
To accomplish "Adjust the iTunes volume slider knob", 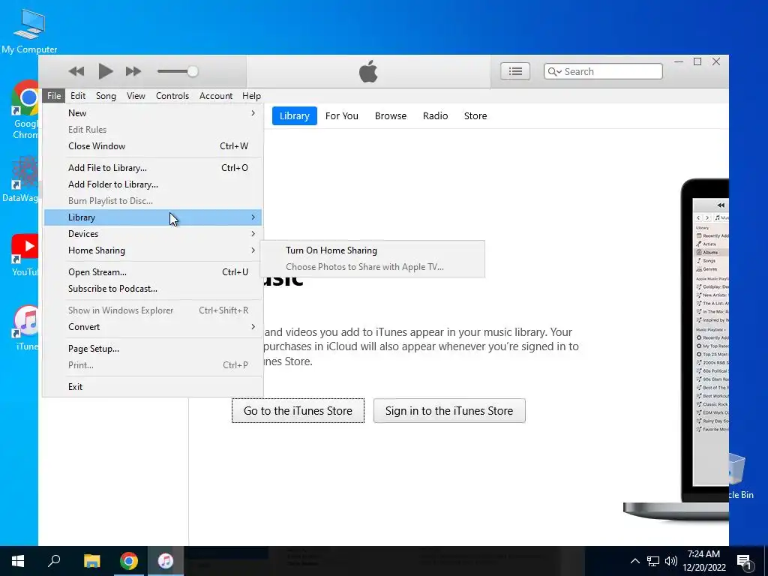I will pos(193,71).
